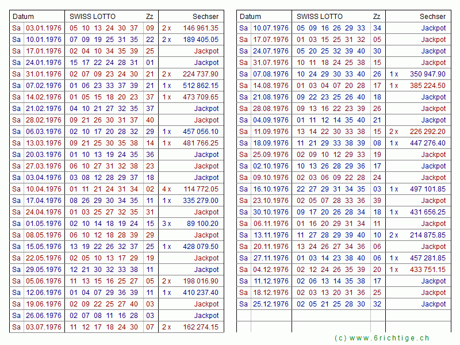
Task: Click the Datum header above 10.07.1976
Action: point(250,17)
